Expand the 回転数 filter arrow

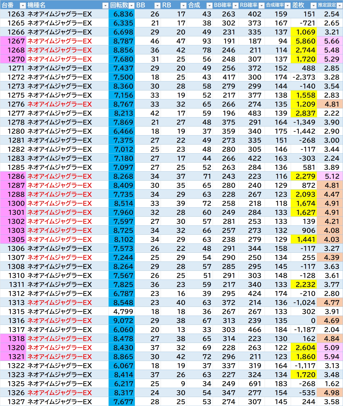coord(132,5)
